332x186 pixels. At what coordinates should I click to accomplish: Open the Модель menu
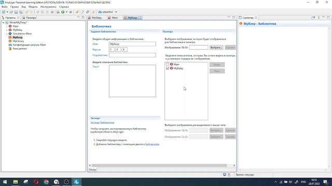(33, 7)
